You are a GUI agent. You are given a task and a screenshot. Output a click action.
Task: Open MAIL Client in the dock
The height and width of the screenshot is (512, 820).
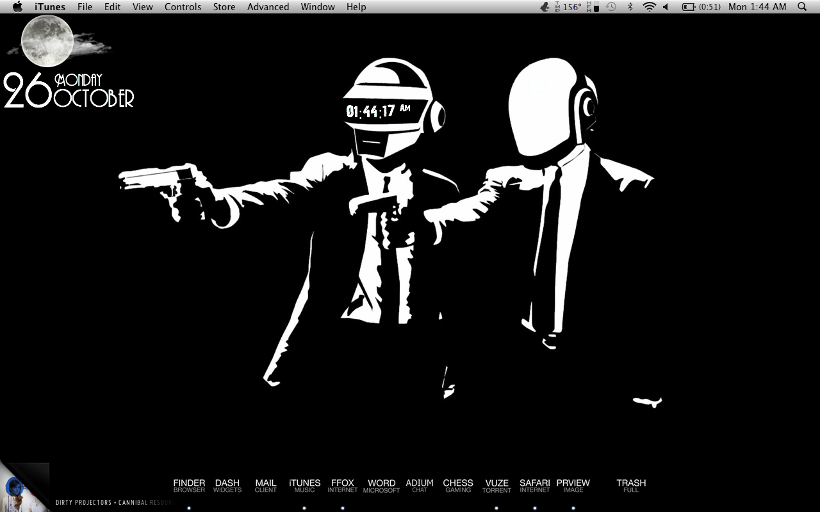(x=266, y=486)
